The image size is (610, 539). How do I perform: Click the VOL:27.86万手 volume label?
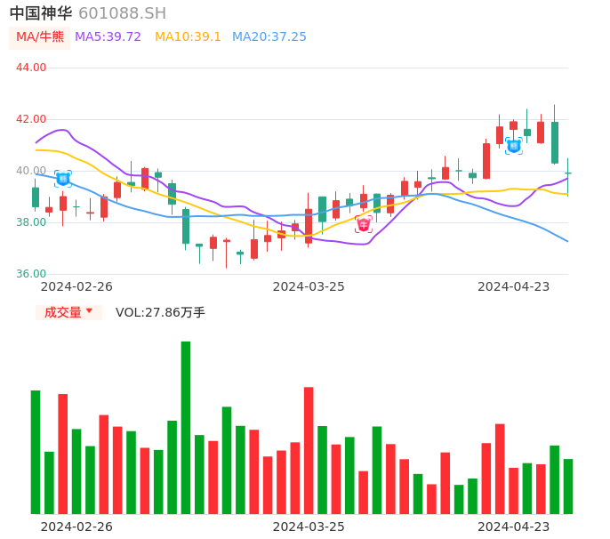click(x=160, y=312)
